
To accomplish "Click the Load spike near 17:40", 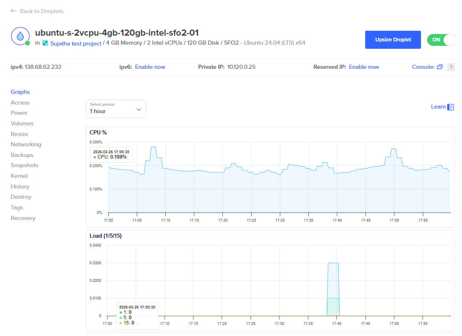I will 333,263.
